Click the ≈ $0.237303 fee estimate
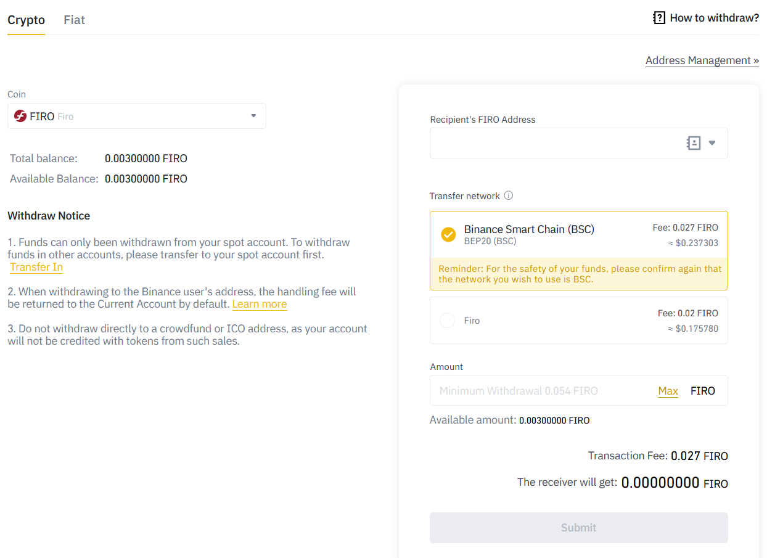 tap(693, 243)
